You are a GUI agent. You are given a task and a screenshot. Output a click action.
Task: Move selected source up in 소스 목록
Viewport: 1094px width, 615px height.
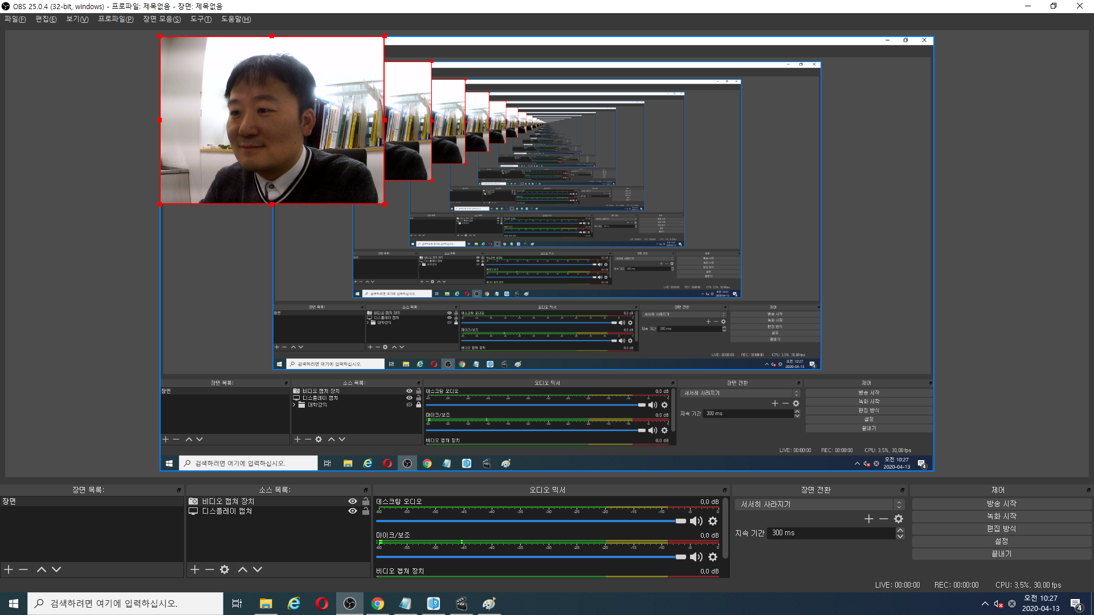point(243,569)
